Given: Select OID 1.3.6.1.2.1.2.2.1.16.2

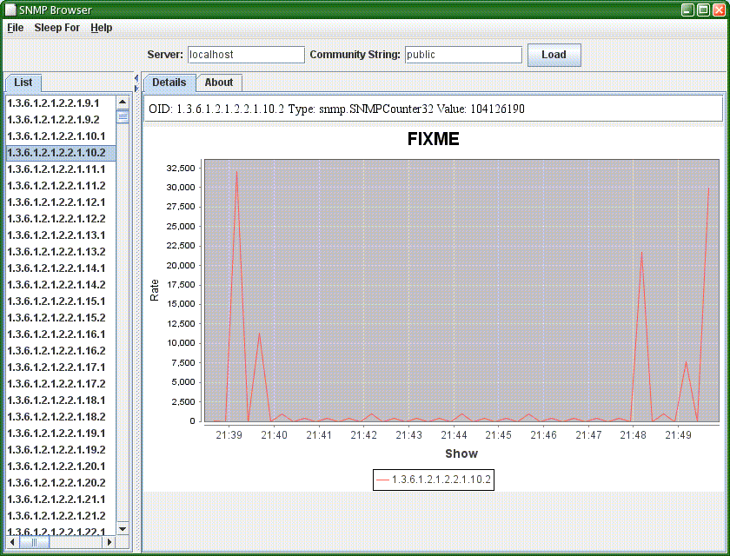Looking at the screenshot, I should point(61,351).
